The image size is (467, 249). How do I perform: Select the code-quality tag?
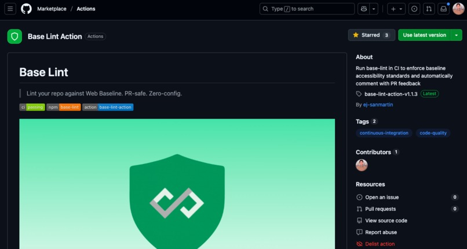[433, 133]
